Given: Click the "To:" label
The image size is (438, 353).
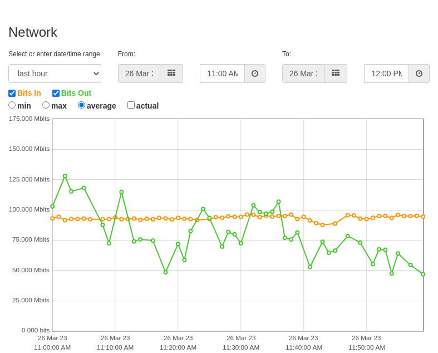Looking at the screenshot, I should pyautogui.click(x=287, y=54).
